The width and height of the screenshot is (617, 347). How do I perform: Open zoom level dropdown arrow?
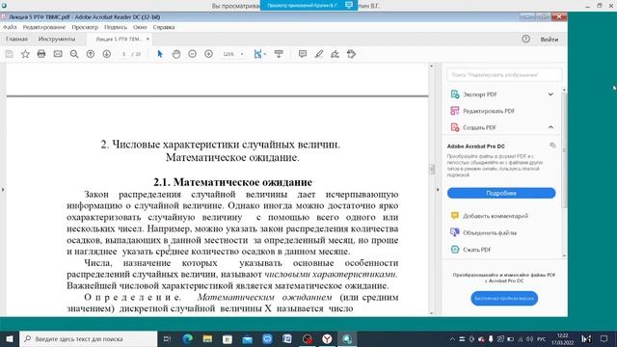[242, 54]
